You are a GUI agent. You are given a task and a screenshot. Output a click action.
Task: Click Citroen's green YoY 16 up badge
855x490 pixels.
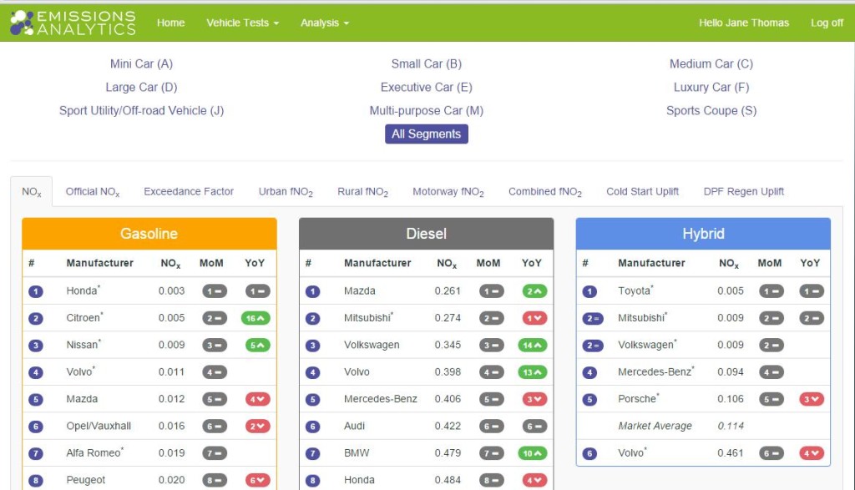pos(255,318)
